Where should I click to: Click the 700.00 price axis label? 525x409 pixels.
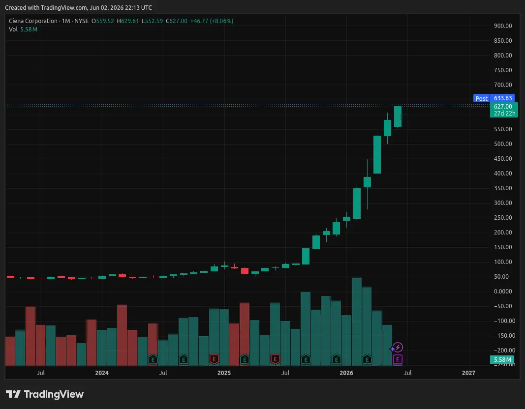tap(503, 85)
